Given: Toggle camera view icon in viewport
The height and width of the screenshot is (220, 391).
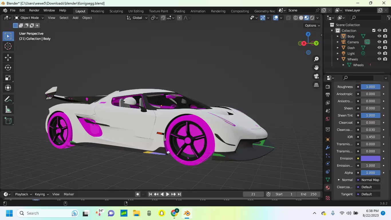Looking at the screenshot, I should tap(316, 76).
